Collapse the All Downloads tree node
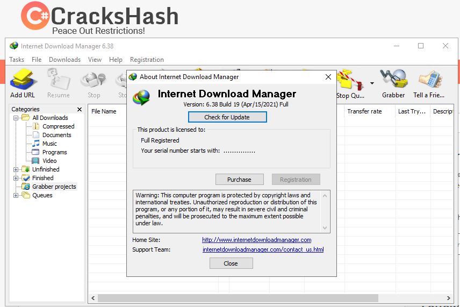The height and width of the screenshot is (307, 460). [16, 118]
